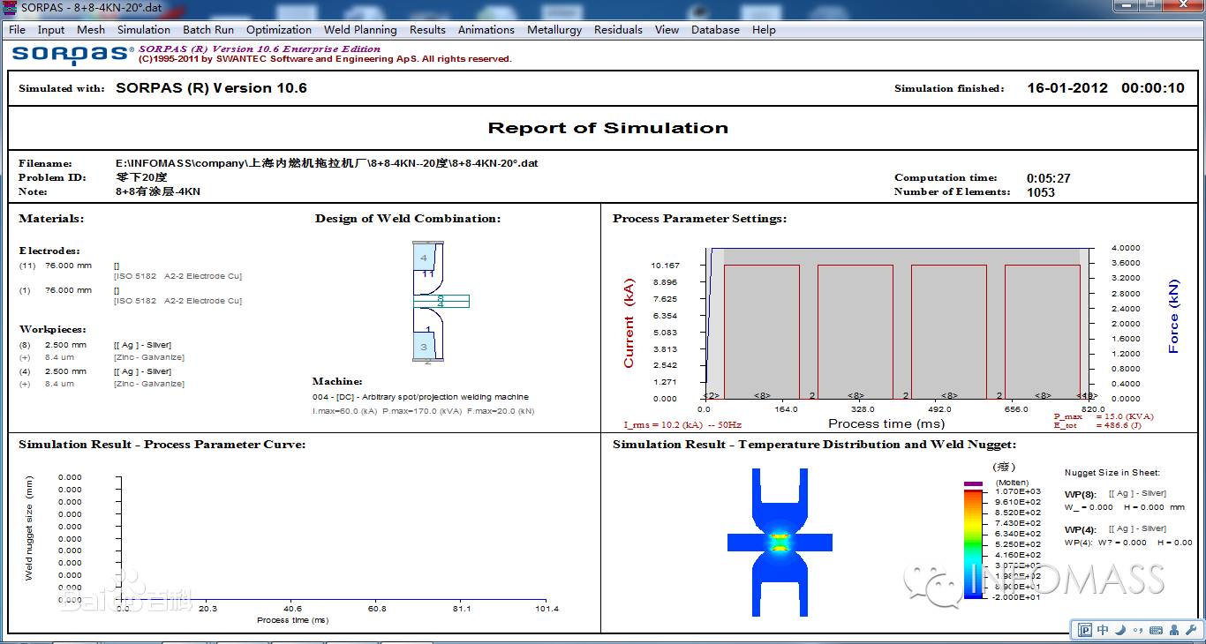The image size is (1206, 644).
Task: Open the Results menu
Action: coord(427,29)
